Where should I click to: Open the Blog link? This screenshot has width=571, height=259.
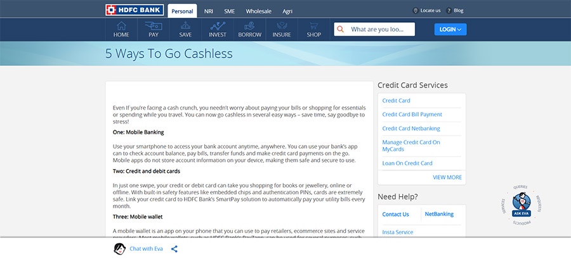pos(459,11)
